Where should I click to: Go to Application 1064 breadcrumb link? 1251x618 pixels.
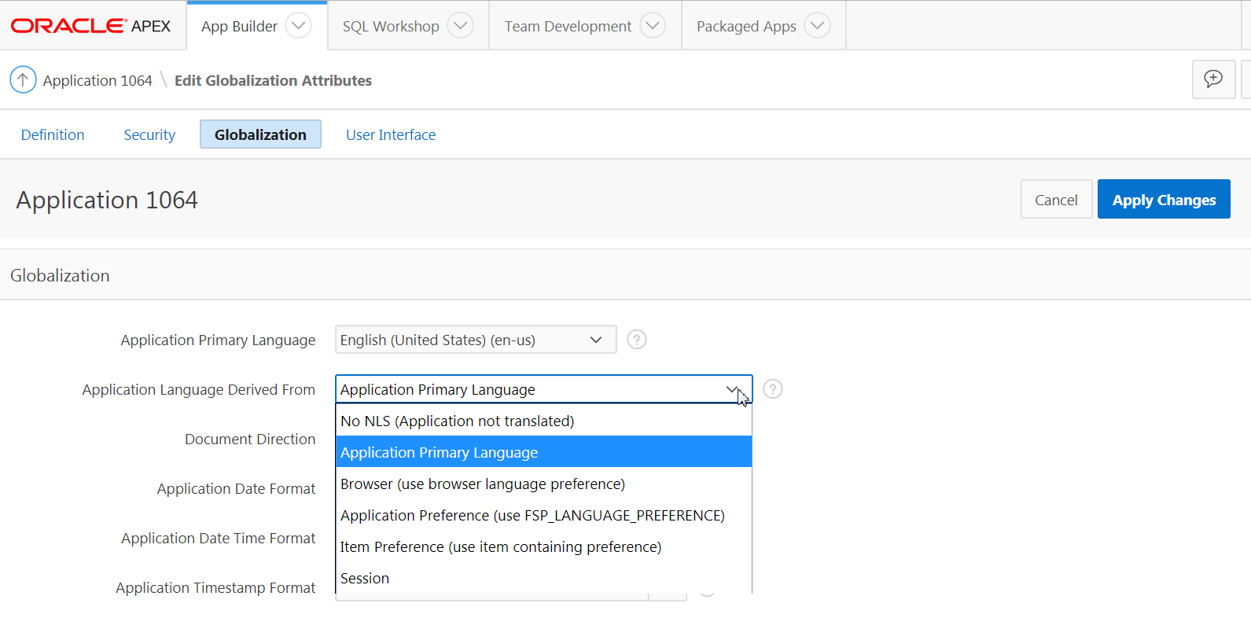pyautogui.click(x=98, y=80)
